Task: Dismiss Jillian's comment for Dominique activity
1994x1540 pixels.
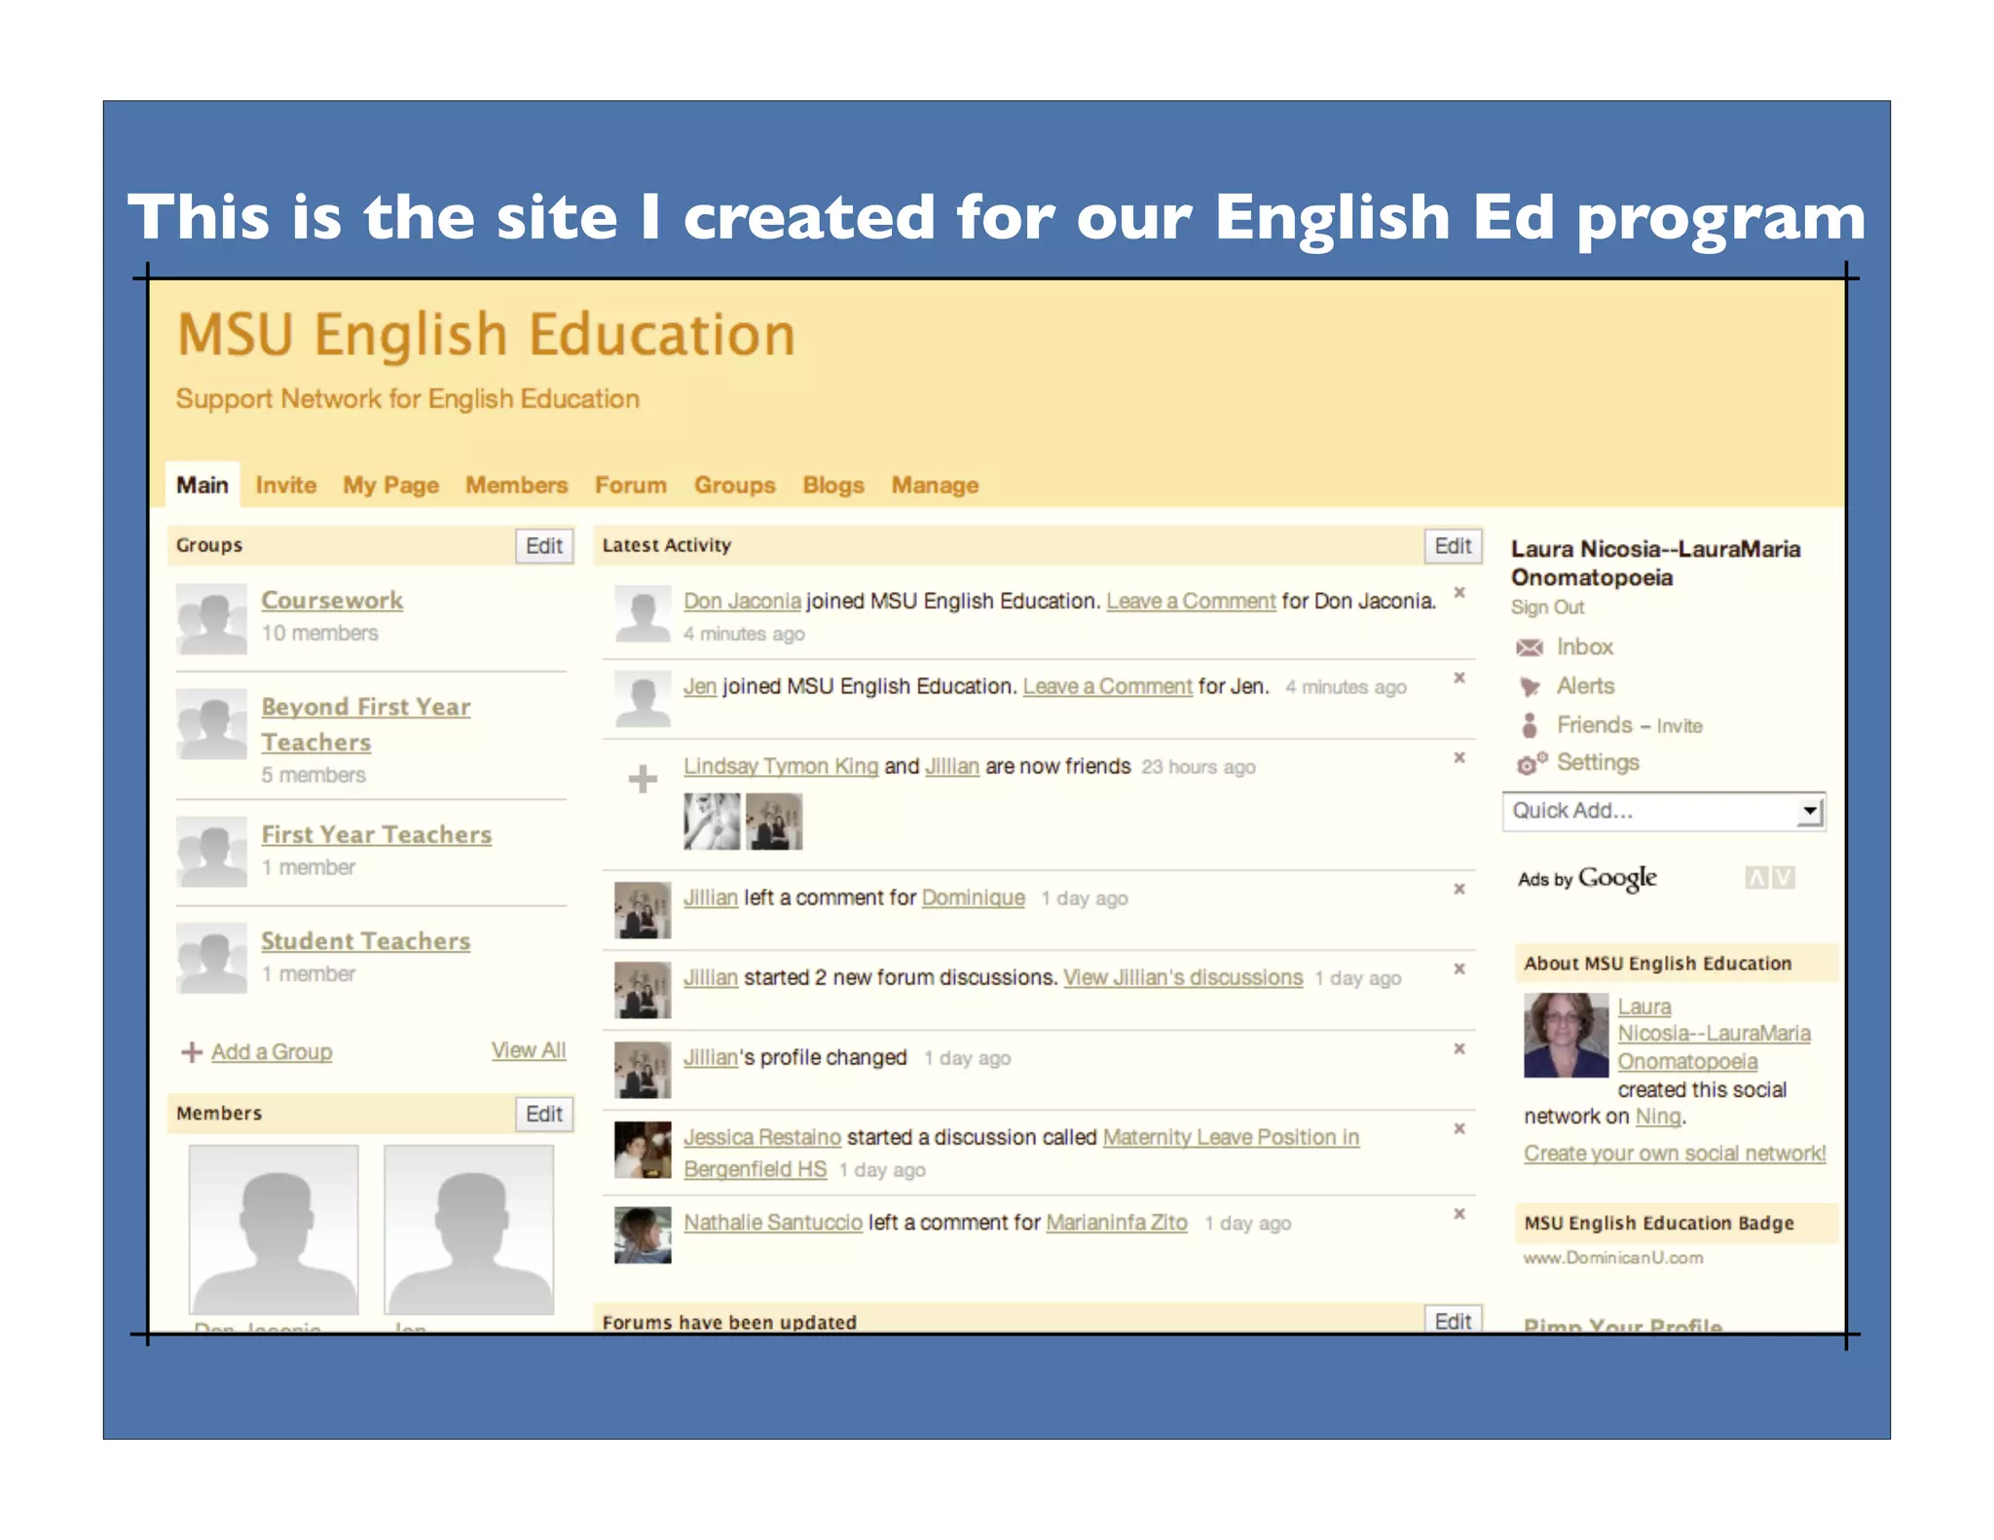Action: coord(1459,889)
